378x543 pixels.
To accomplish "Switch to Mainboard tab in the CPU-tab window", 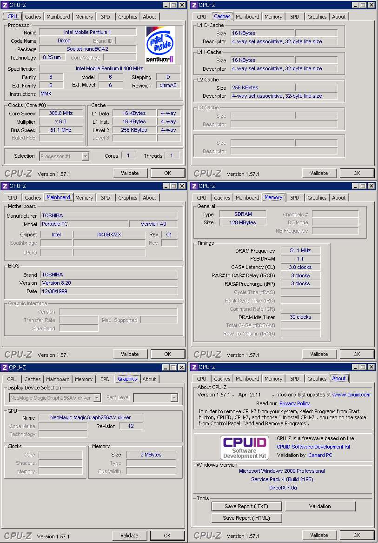I will (58, 17).
